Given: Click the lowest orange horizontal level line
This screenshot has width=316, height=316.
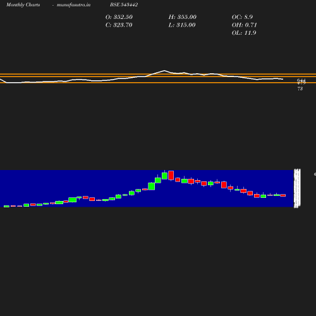Looking at the screenshot, I should click(158, 83).
